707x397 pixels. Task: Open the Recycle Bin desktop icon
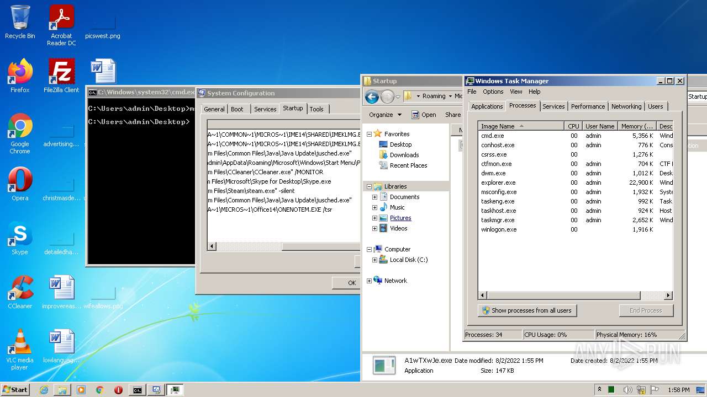click(x=20, y=22)
